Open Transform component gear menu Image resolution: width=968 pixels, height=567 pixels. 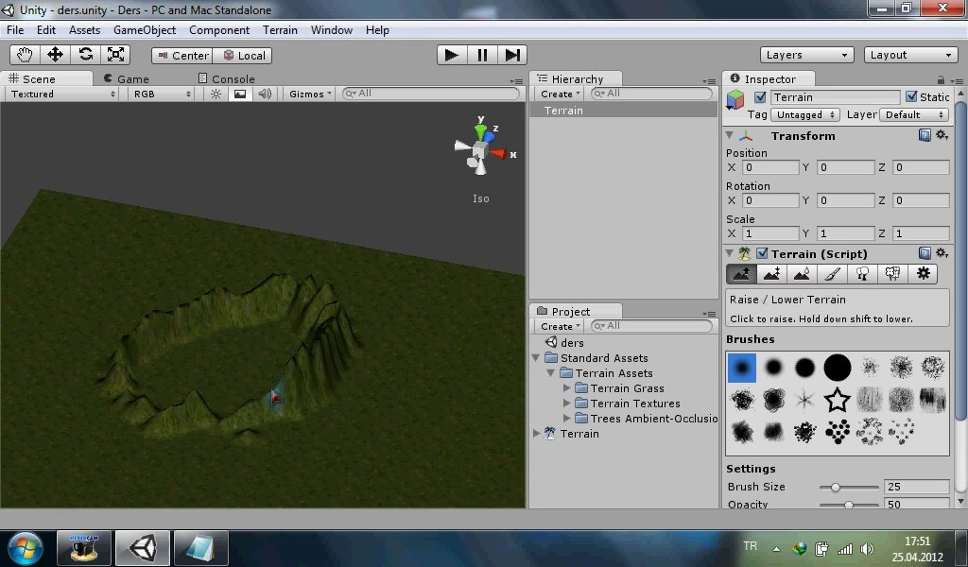click(x=942, y=135)
